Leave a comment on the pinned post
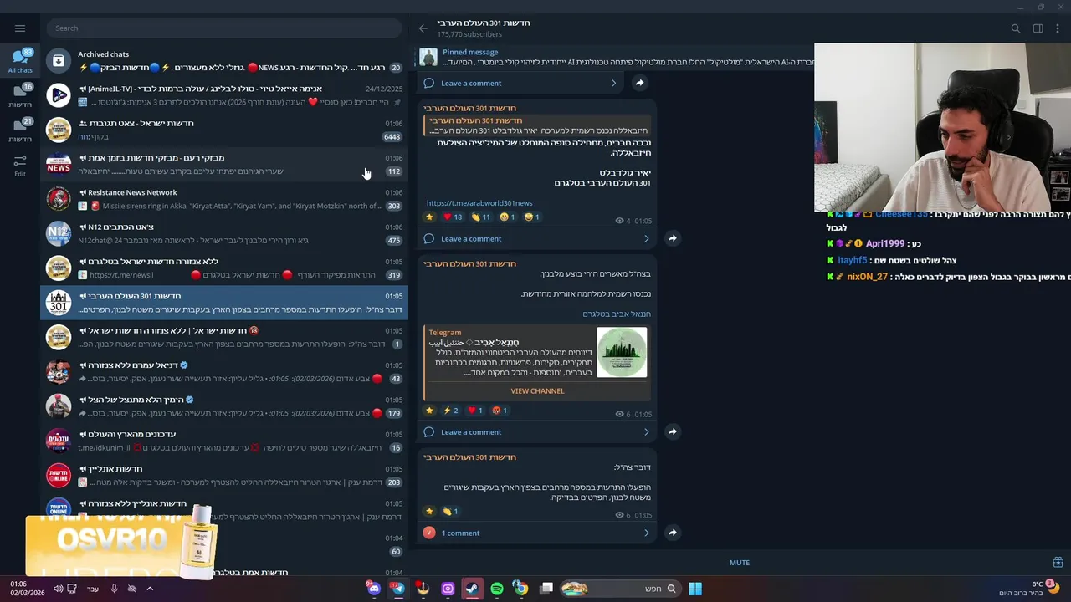This screenshot has height=602, width=1071. [471, 83]
